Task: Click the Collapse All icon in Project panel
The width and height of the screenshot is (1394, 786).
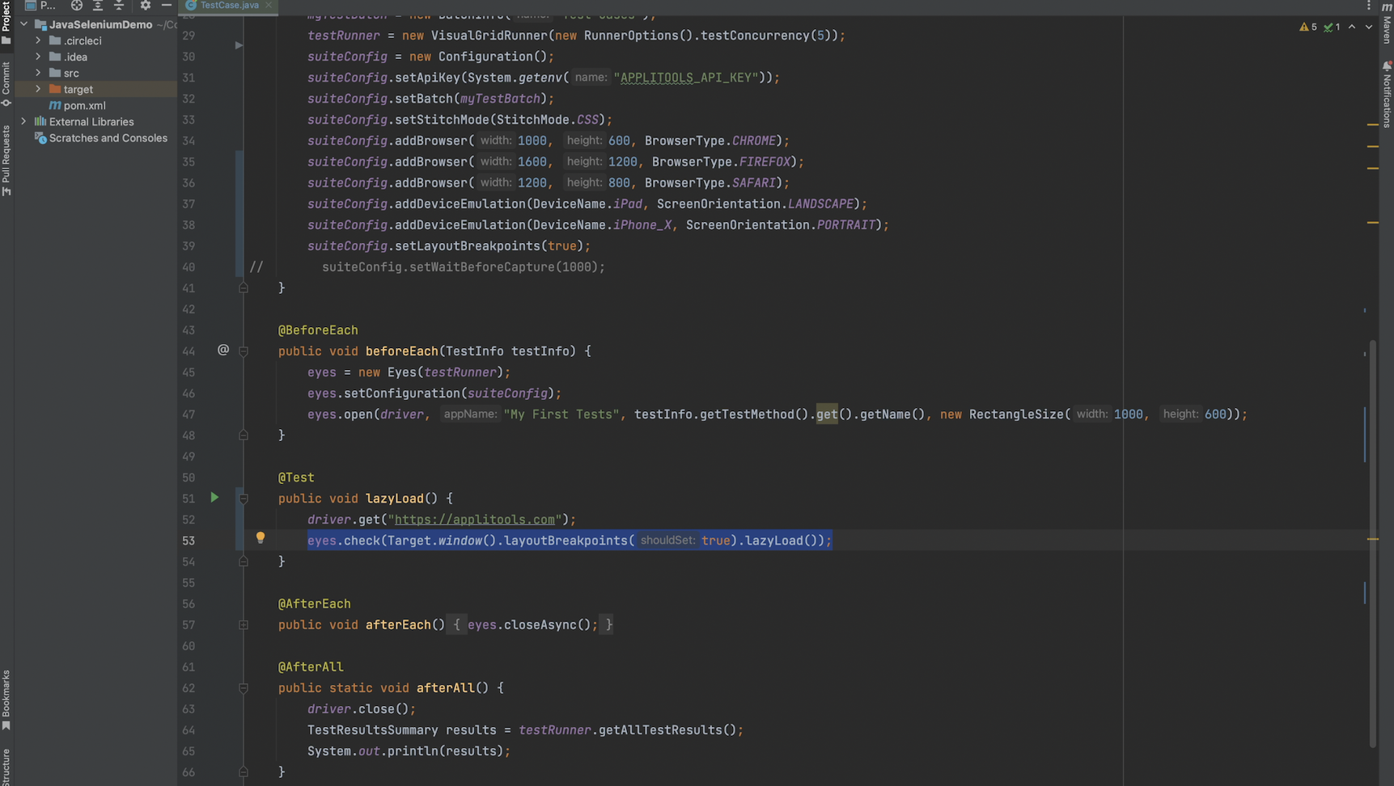Action: (x=119, y=5)
